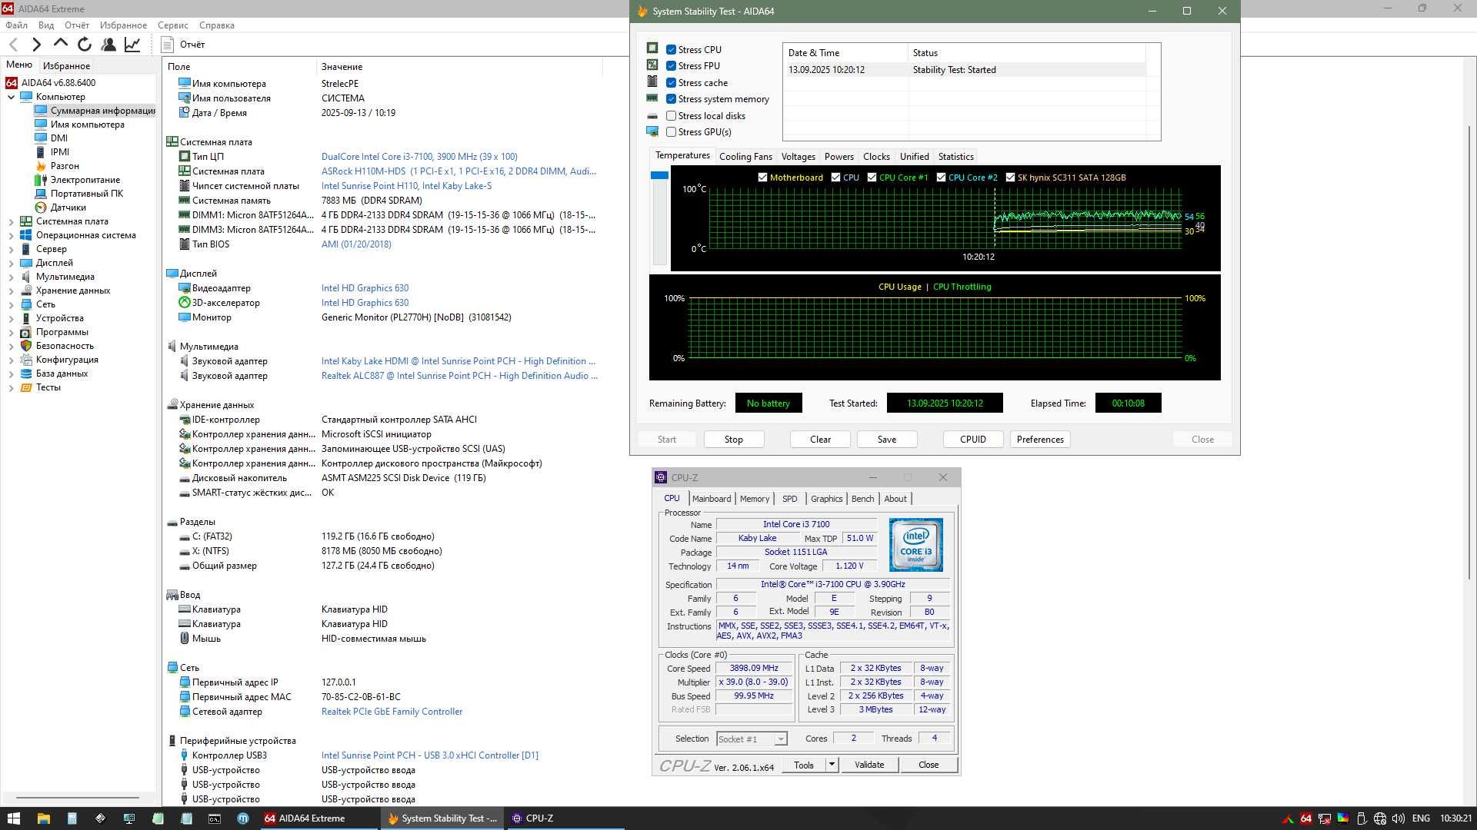This screenshot has width=1477, height=830.
Task: Switch to Voltages tab
Action: point(799,157)
